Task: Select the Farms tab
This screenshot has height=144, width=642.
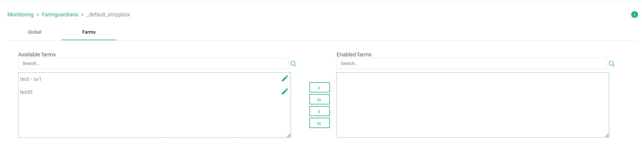Action: [x=89, y=32]
